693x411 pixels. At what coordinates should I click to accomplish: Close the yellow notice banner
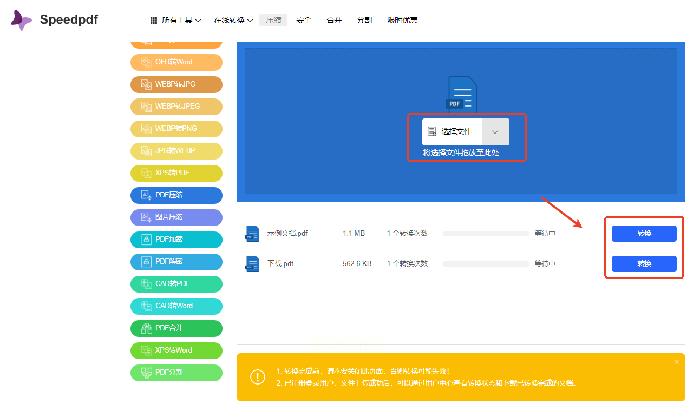tap(677, 362)
